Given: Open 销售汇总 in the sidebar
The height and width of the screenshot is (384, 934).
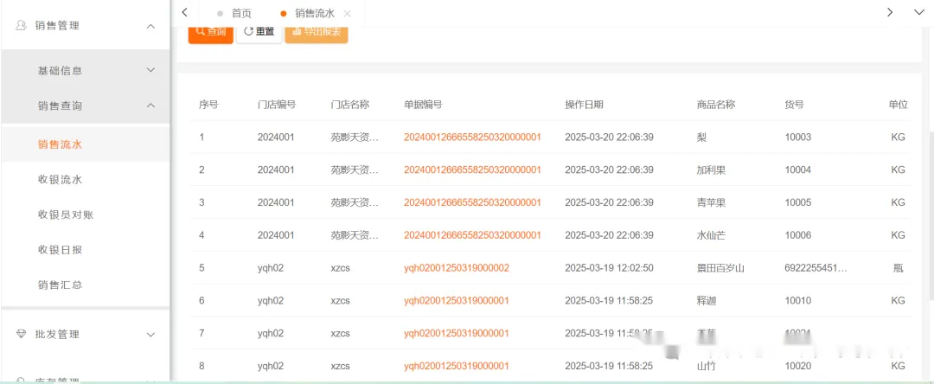Looking at the screenshot, I should click(x=61, y=285).
